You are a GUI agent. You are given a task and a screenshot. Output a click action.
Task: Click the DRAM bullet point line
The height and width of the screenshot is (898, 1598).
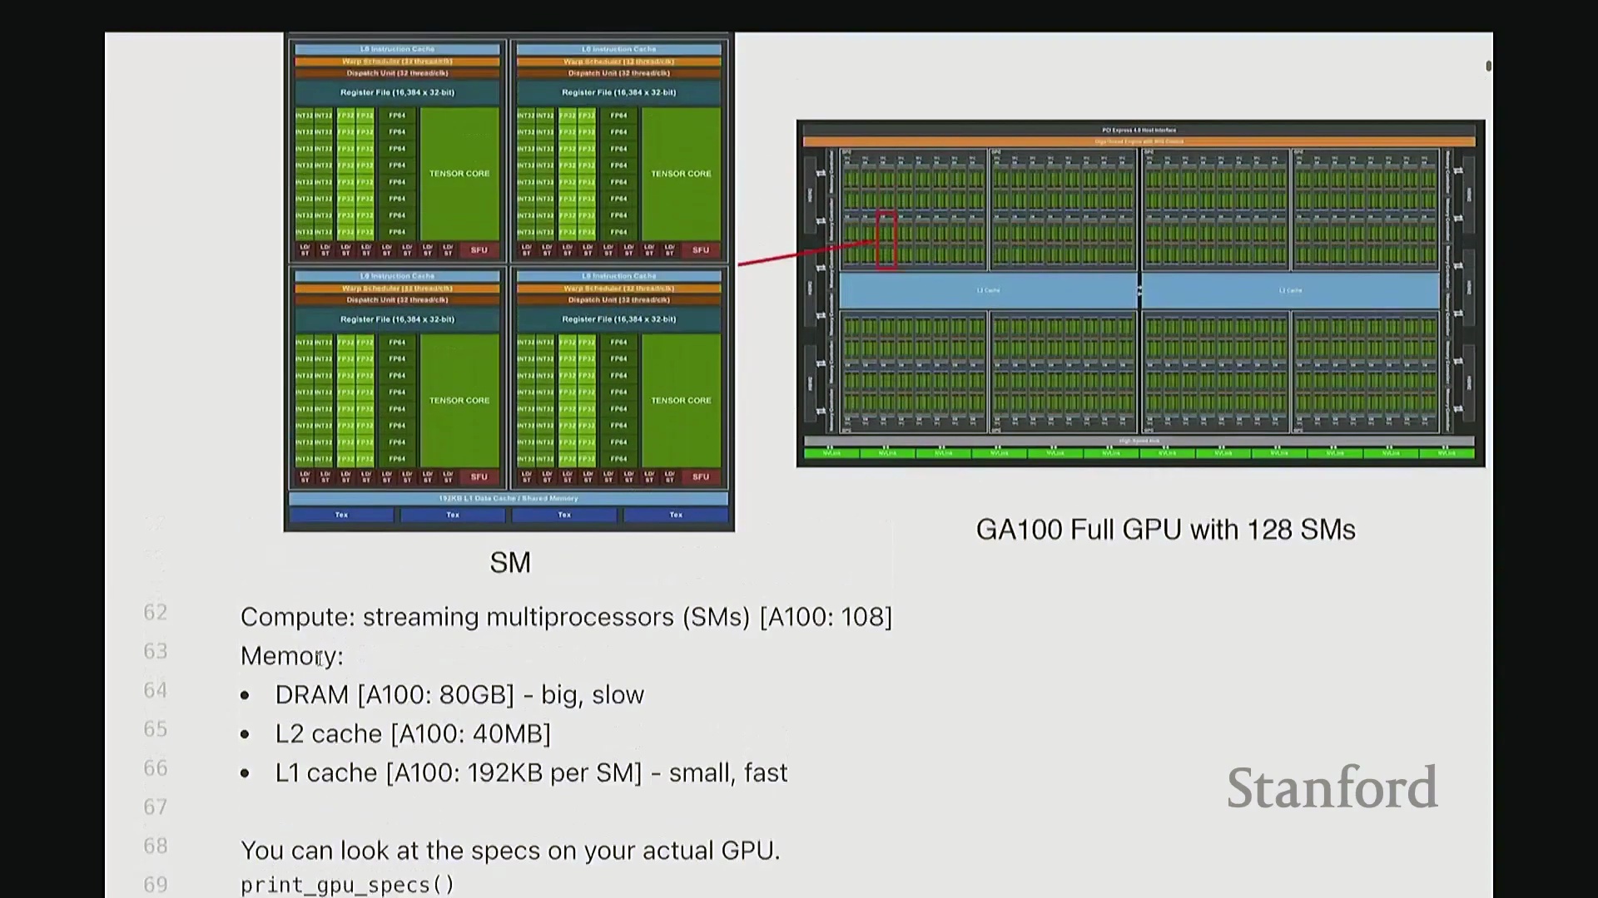point(459,695)
